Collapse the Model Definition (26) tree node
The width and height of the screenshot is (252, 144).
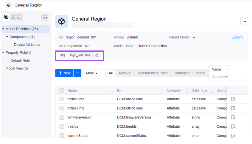[3, 29]
